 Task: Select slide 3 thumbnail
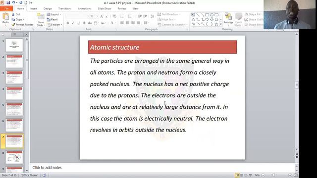pyautogui.click(x=14, y=77)
